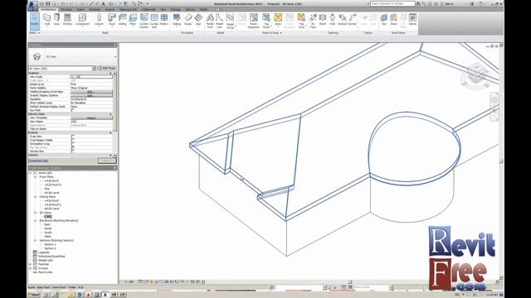Select the Roof tool
The height and width of the screenshot is (298, 531).
pos(112,20)
